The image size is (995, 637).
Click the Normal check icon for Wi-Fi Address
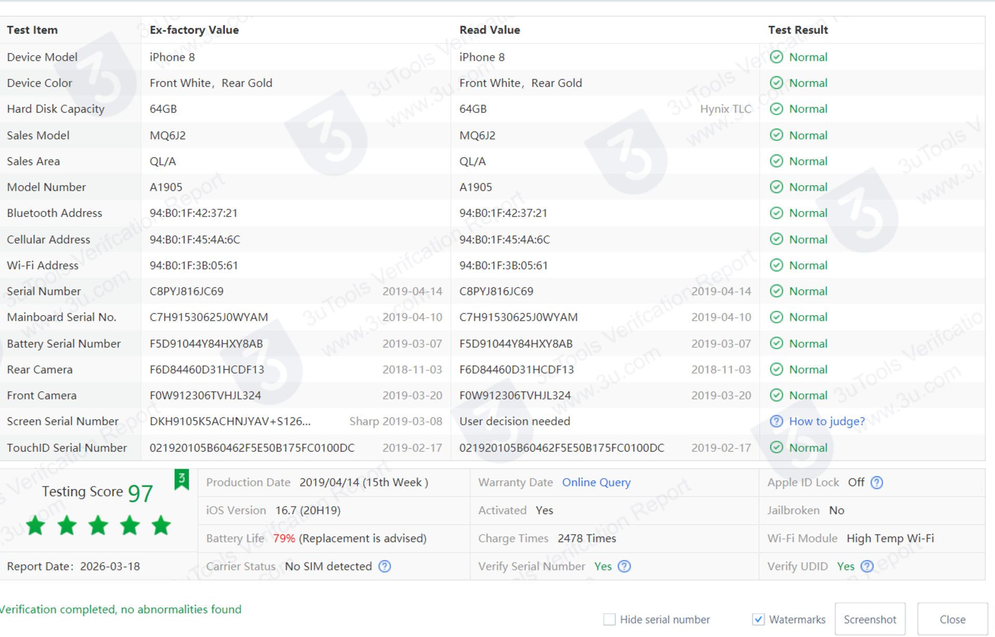(x=776, y=265)
